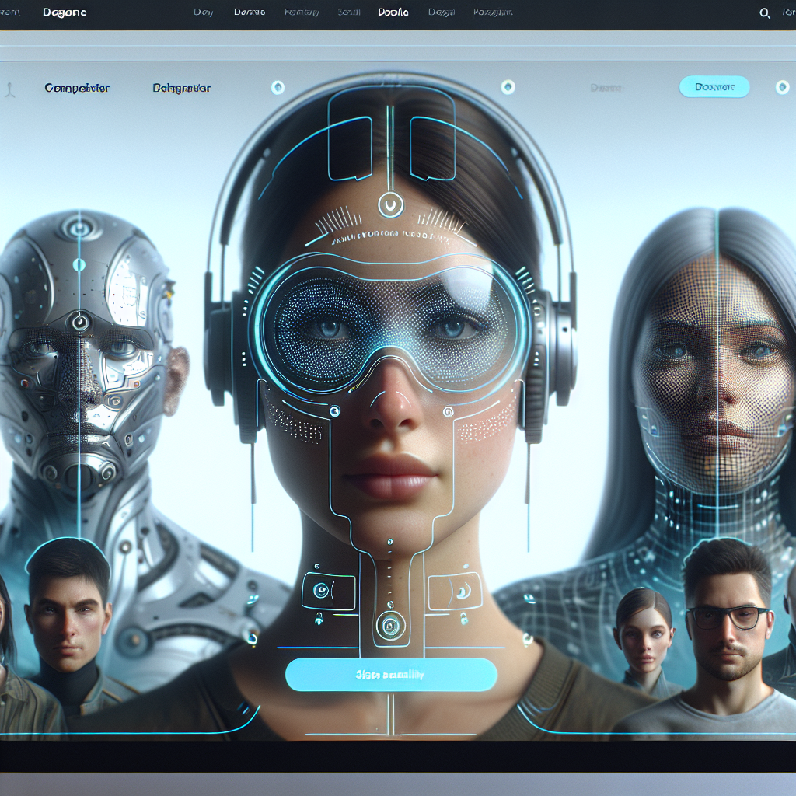Image resolution: width=796 pixels, height=796 pixels.
Task: Switch to the Dohgrarder tab
Action: click(x=182, y=89)
